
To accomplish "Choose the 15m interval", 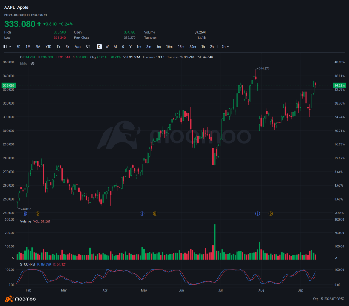I will point(181,47).
